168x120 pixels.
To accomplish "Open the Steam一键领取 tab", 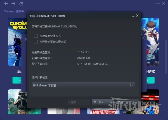I will point(14,11).
